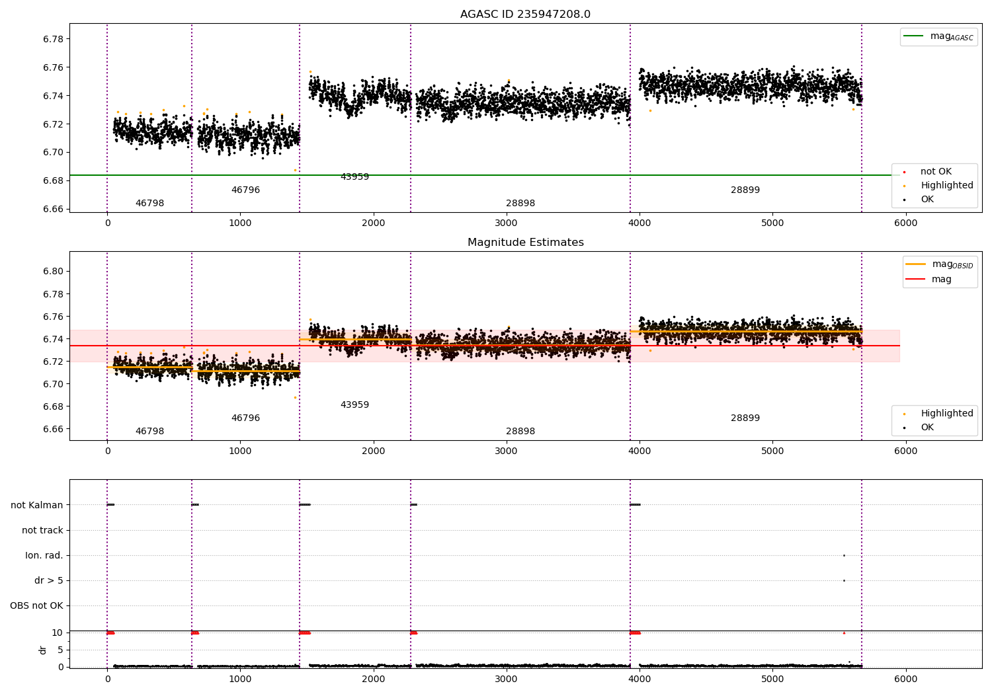The image size is (992, 694).
Task: Click the 'dr > 5' axis label
Action: [x=49, y=580]
